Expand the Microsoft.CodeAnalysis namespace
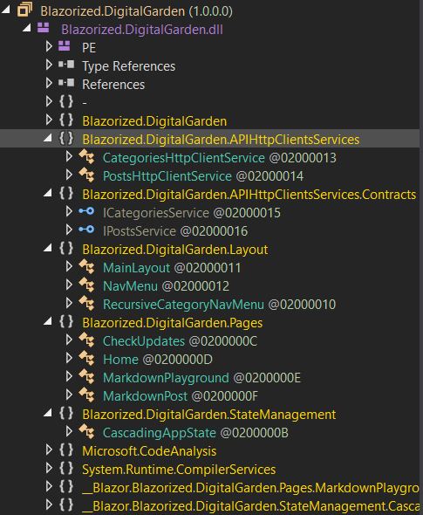423x515 pixels. (49, 450)
